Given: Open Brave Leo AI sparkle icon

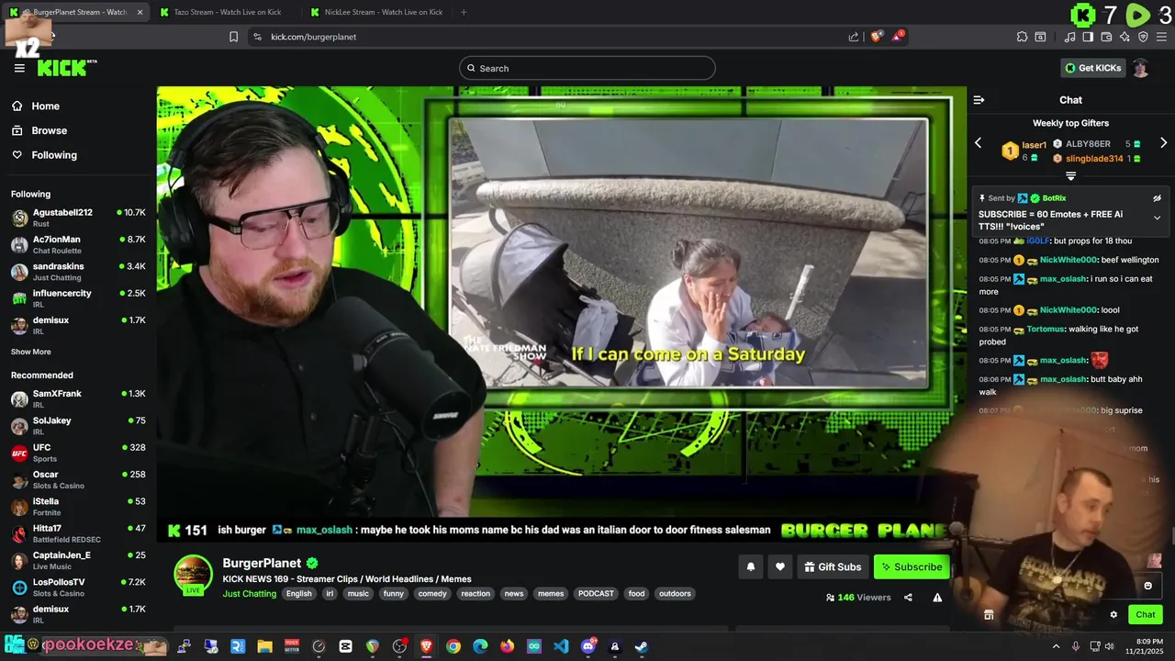Looking at the screenshot, I should click(1125, 37).
